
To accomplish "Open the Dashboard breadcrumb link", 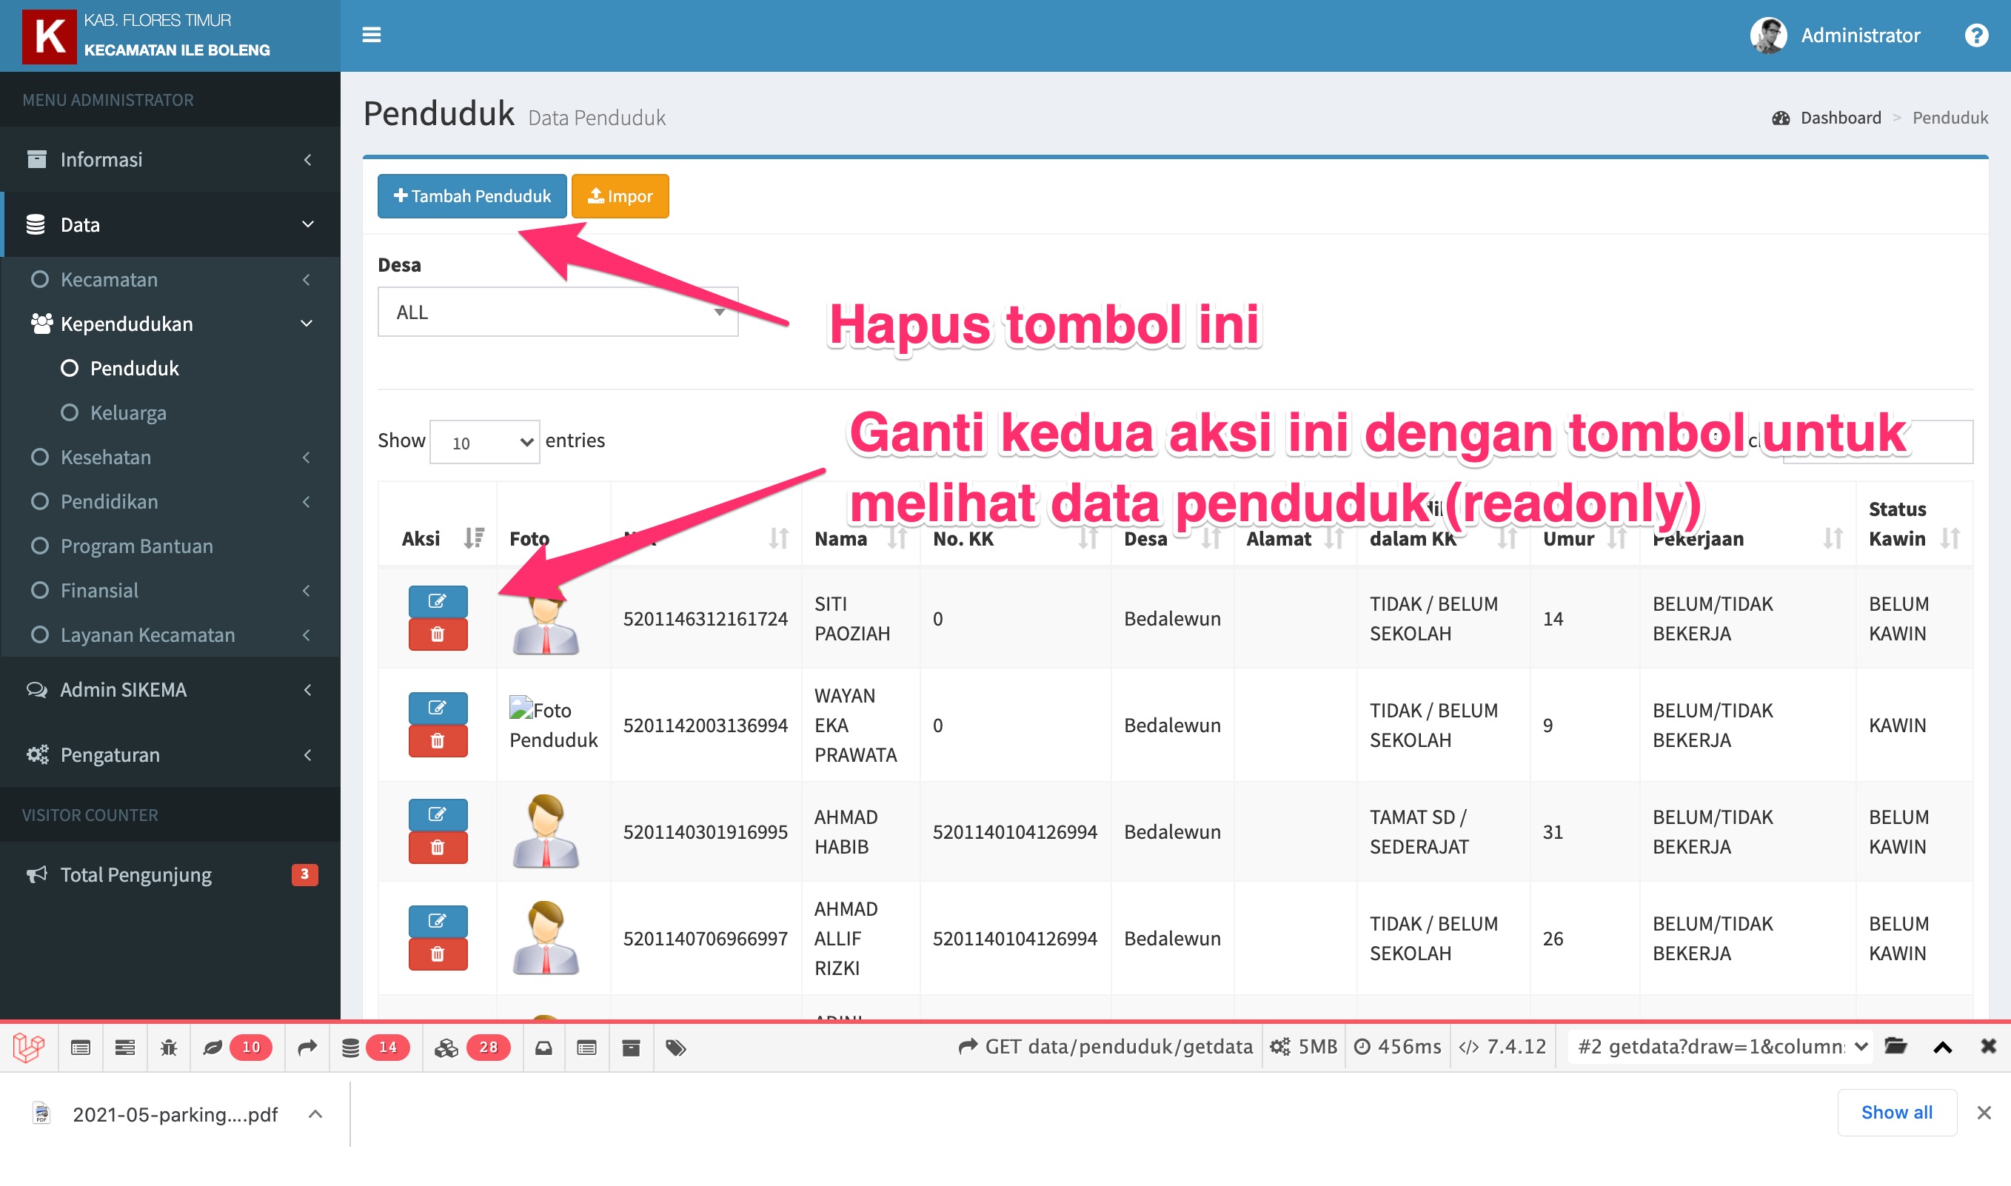I will (1840, 117).
